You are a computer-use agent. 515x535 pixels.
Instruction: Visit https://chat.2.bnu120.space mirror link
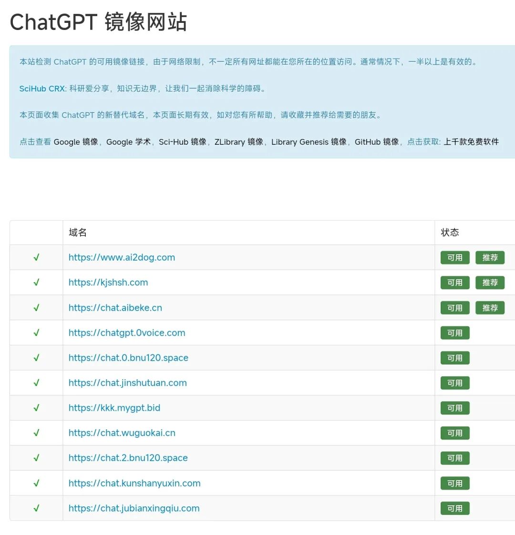click(128, 458)
